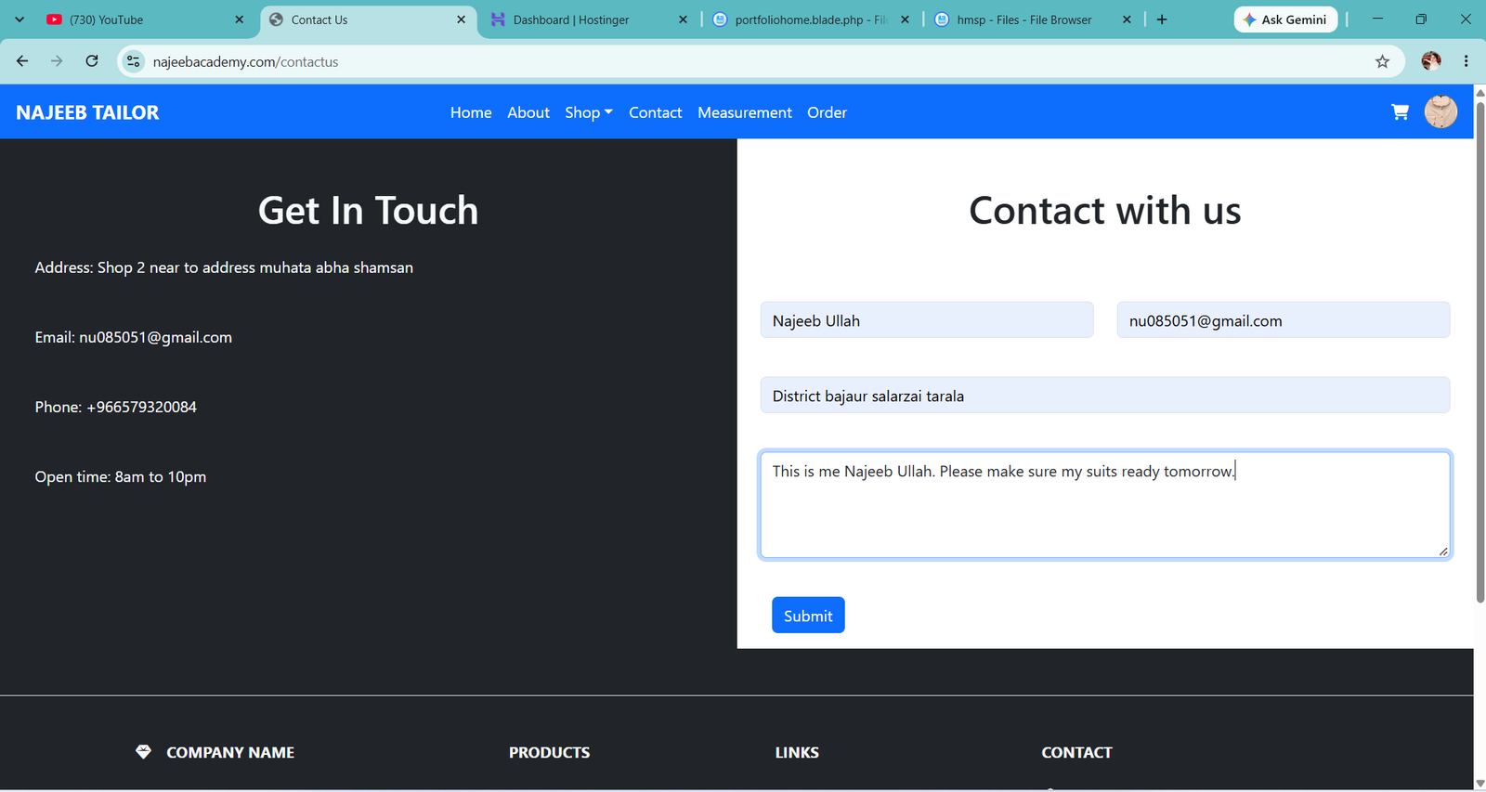Click the textarea resize handle corner
The height and width of the screenshot is (792, 1486).
(1443, 552)
